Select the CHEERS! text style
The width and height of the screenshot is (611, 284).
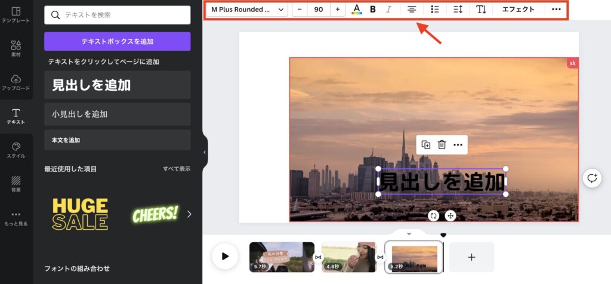tap(155, 214)
